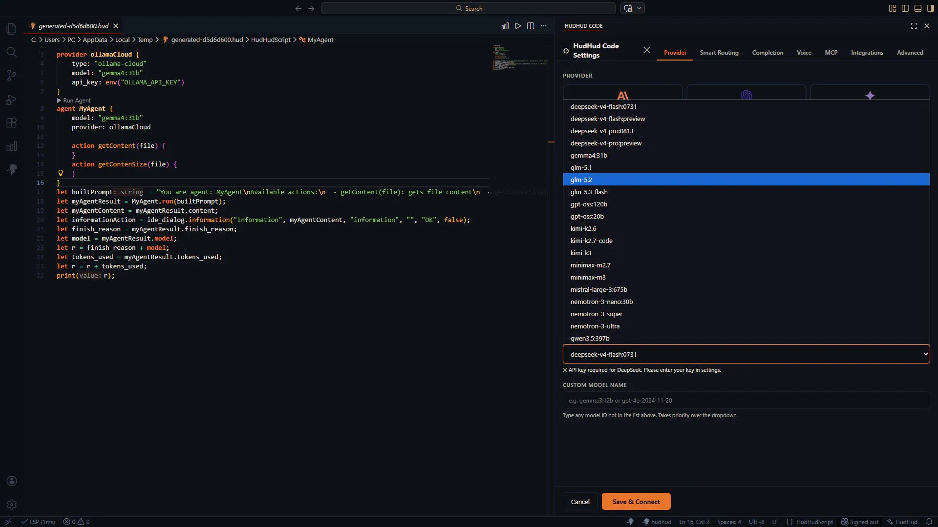The width and height of the screenshot is (938, 527).
Task: Run the file with the play icon
Action: click(x=518, y=26)
